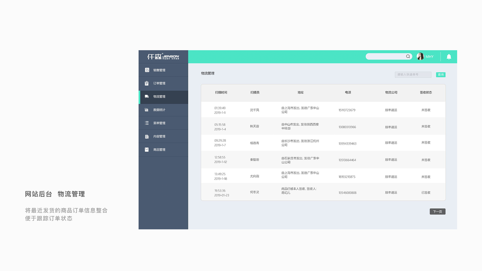482x271 pixels.
Task: Click the scan time 05:15:58 2019-1-4
Action: click(220, 127)
